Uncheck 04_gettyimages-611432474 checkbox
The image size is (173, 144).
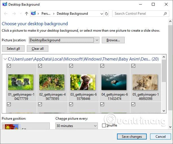tap(102, 66)
